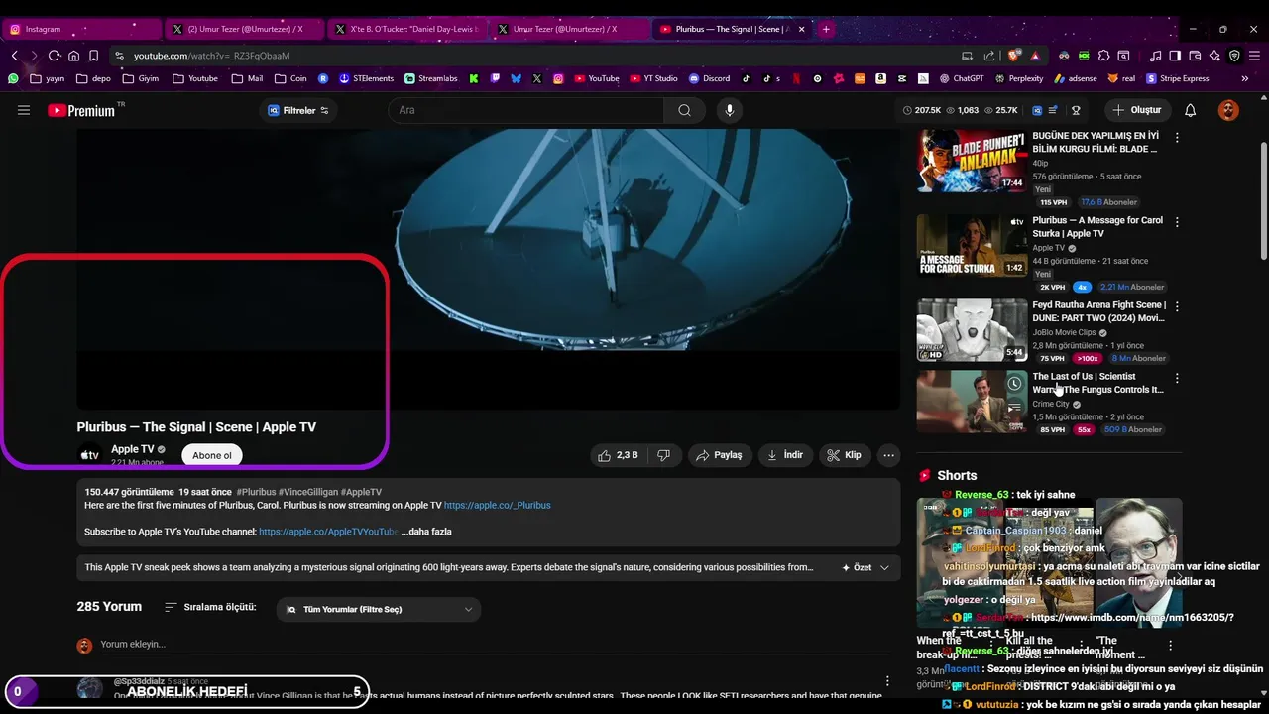Open the Mail bookmarks folder
This screenshot has height=714, width=1269.
coord(247,78)
